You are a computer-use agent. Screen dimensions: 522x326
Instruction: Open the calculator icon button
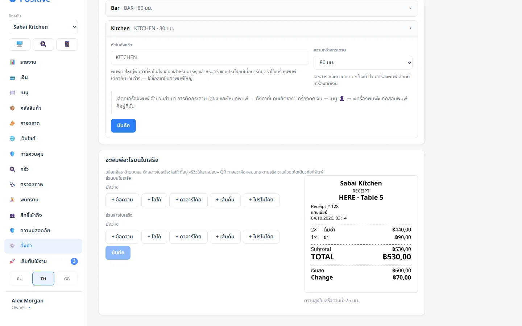[67, 44]
